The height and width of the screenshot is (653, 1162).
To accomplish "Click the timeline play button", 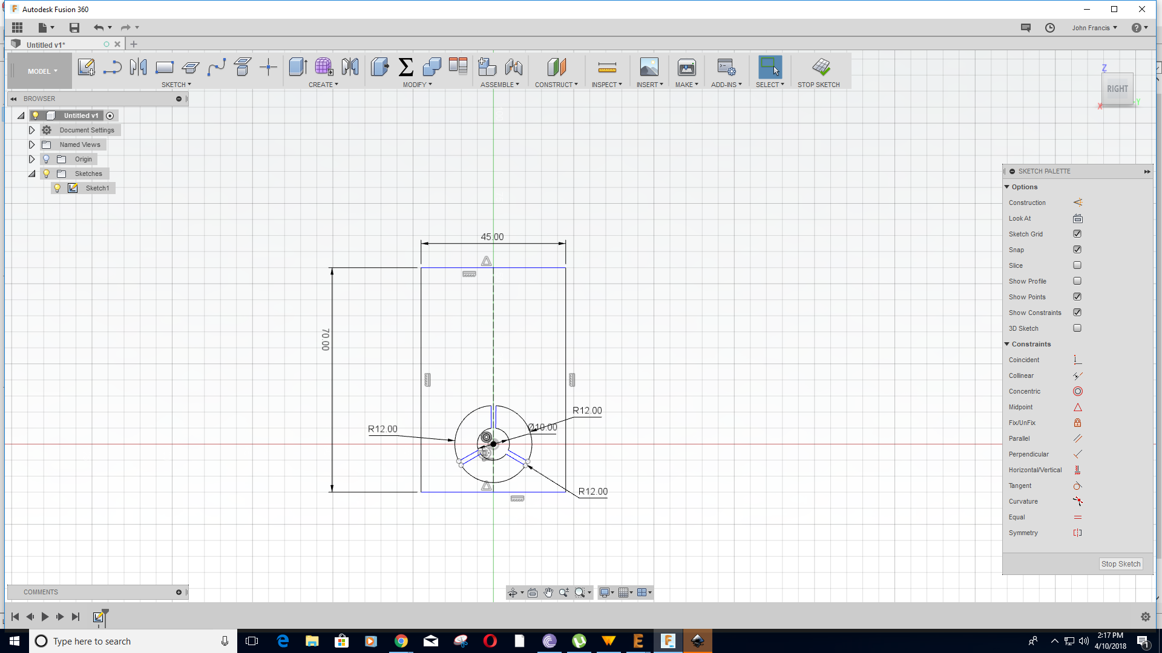I will point(45,617).
